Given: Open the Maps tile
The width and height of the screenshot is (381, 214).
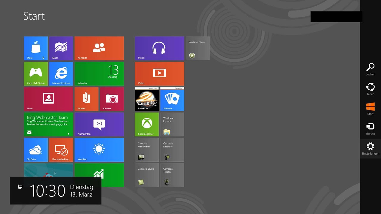Looking at the screenshot, I should coord(61,48).
